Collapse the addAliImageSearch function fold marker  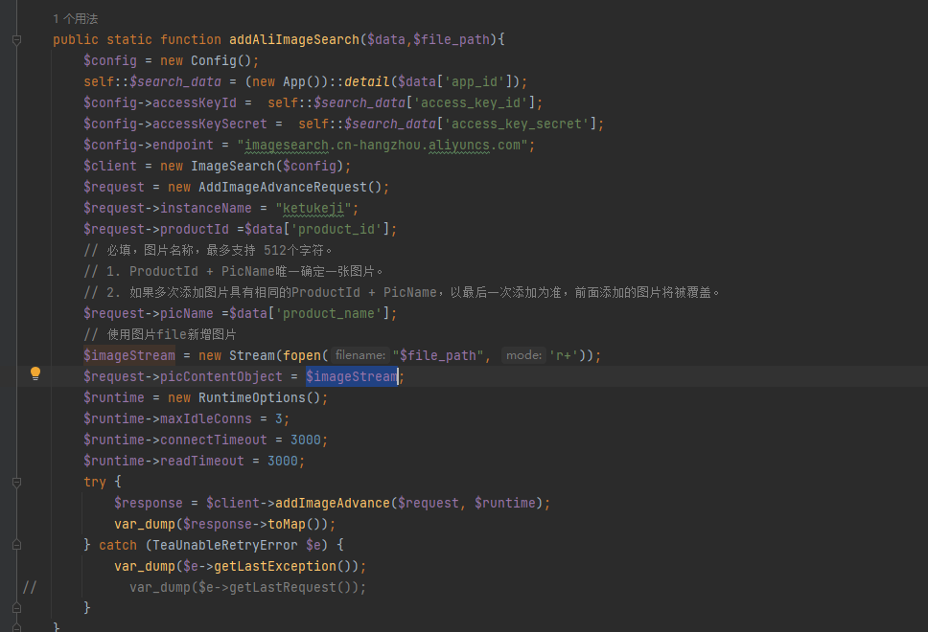(x=16, y=40)
